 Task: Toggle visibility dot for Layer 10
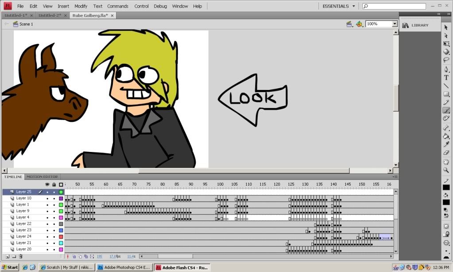point(47,198)
